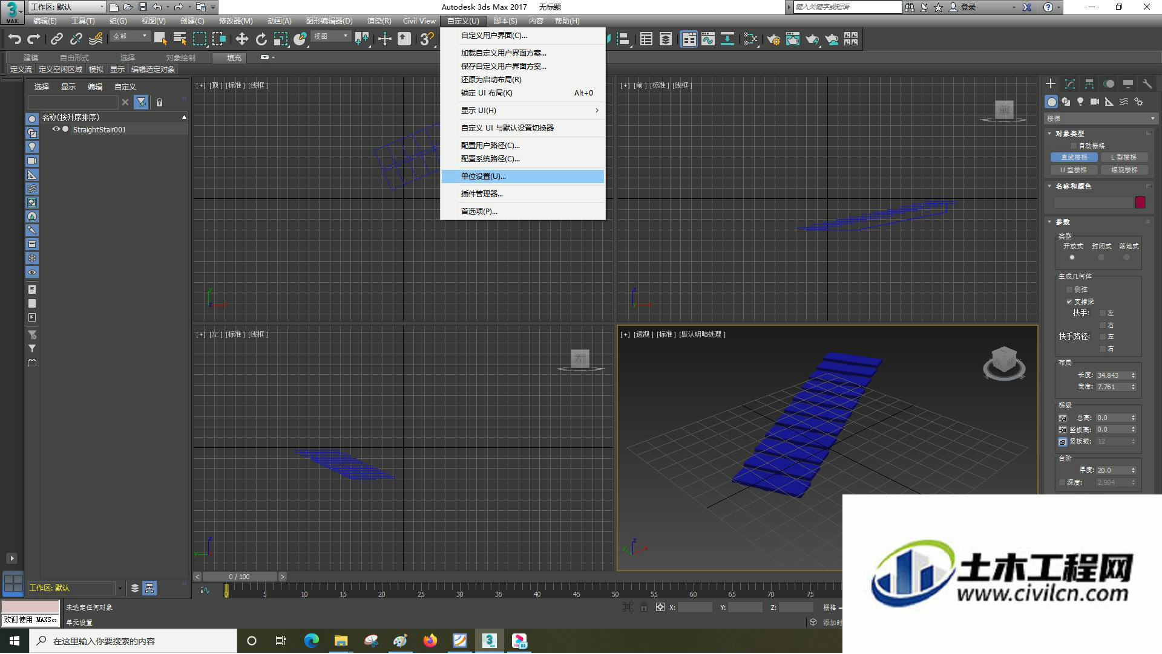Collapse the 参数 rollout

tap(1062, 222)
